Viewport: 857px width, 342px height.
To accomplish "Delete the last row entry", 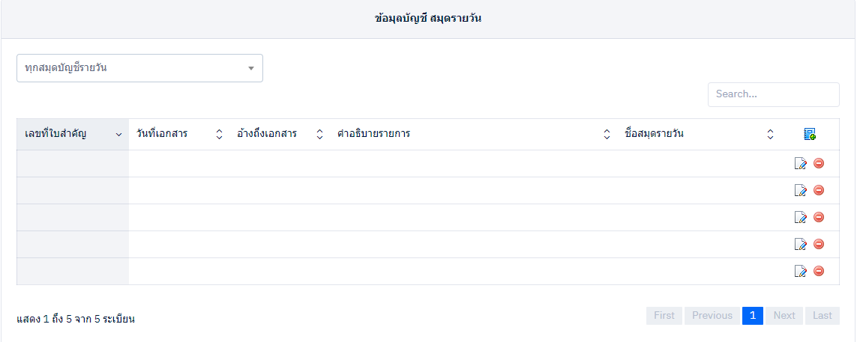I will (819, 271).
